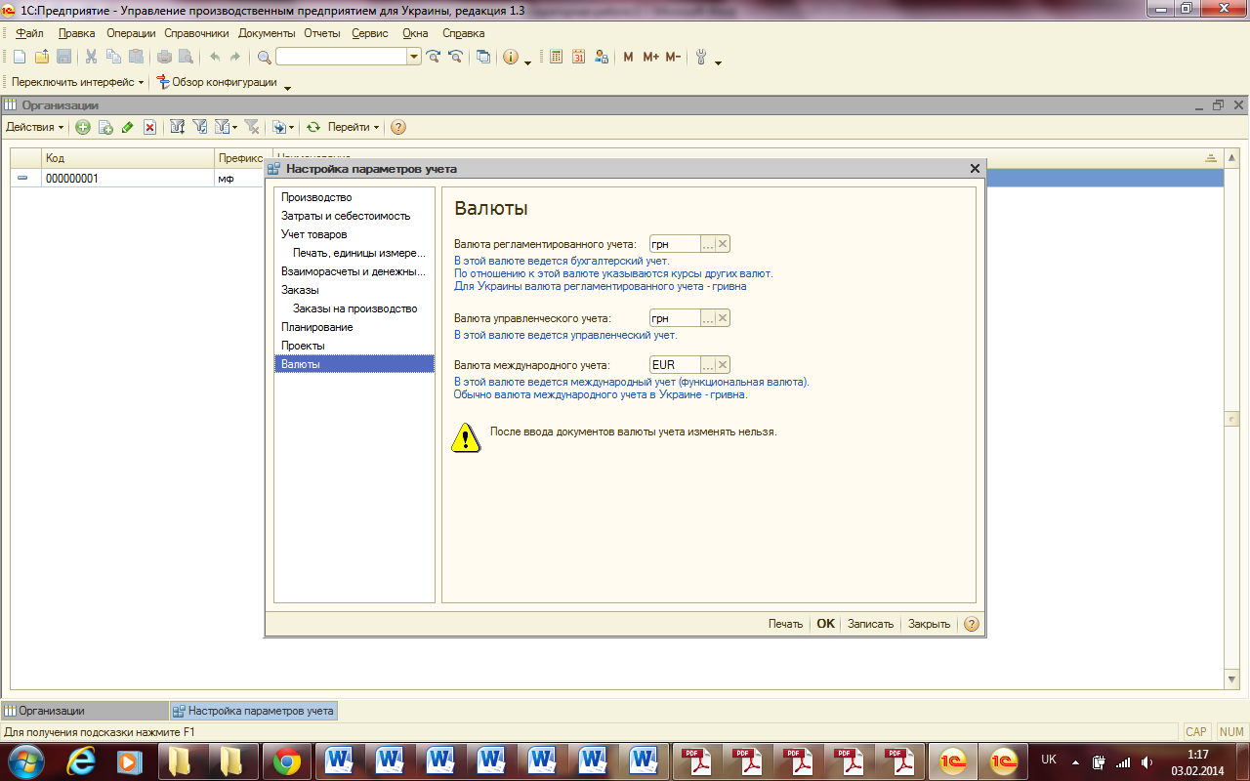Open the Calendar icon

(578, 57)
